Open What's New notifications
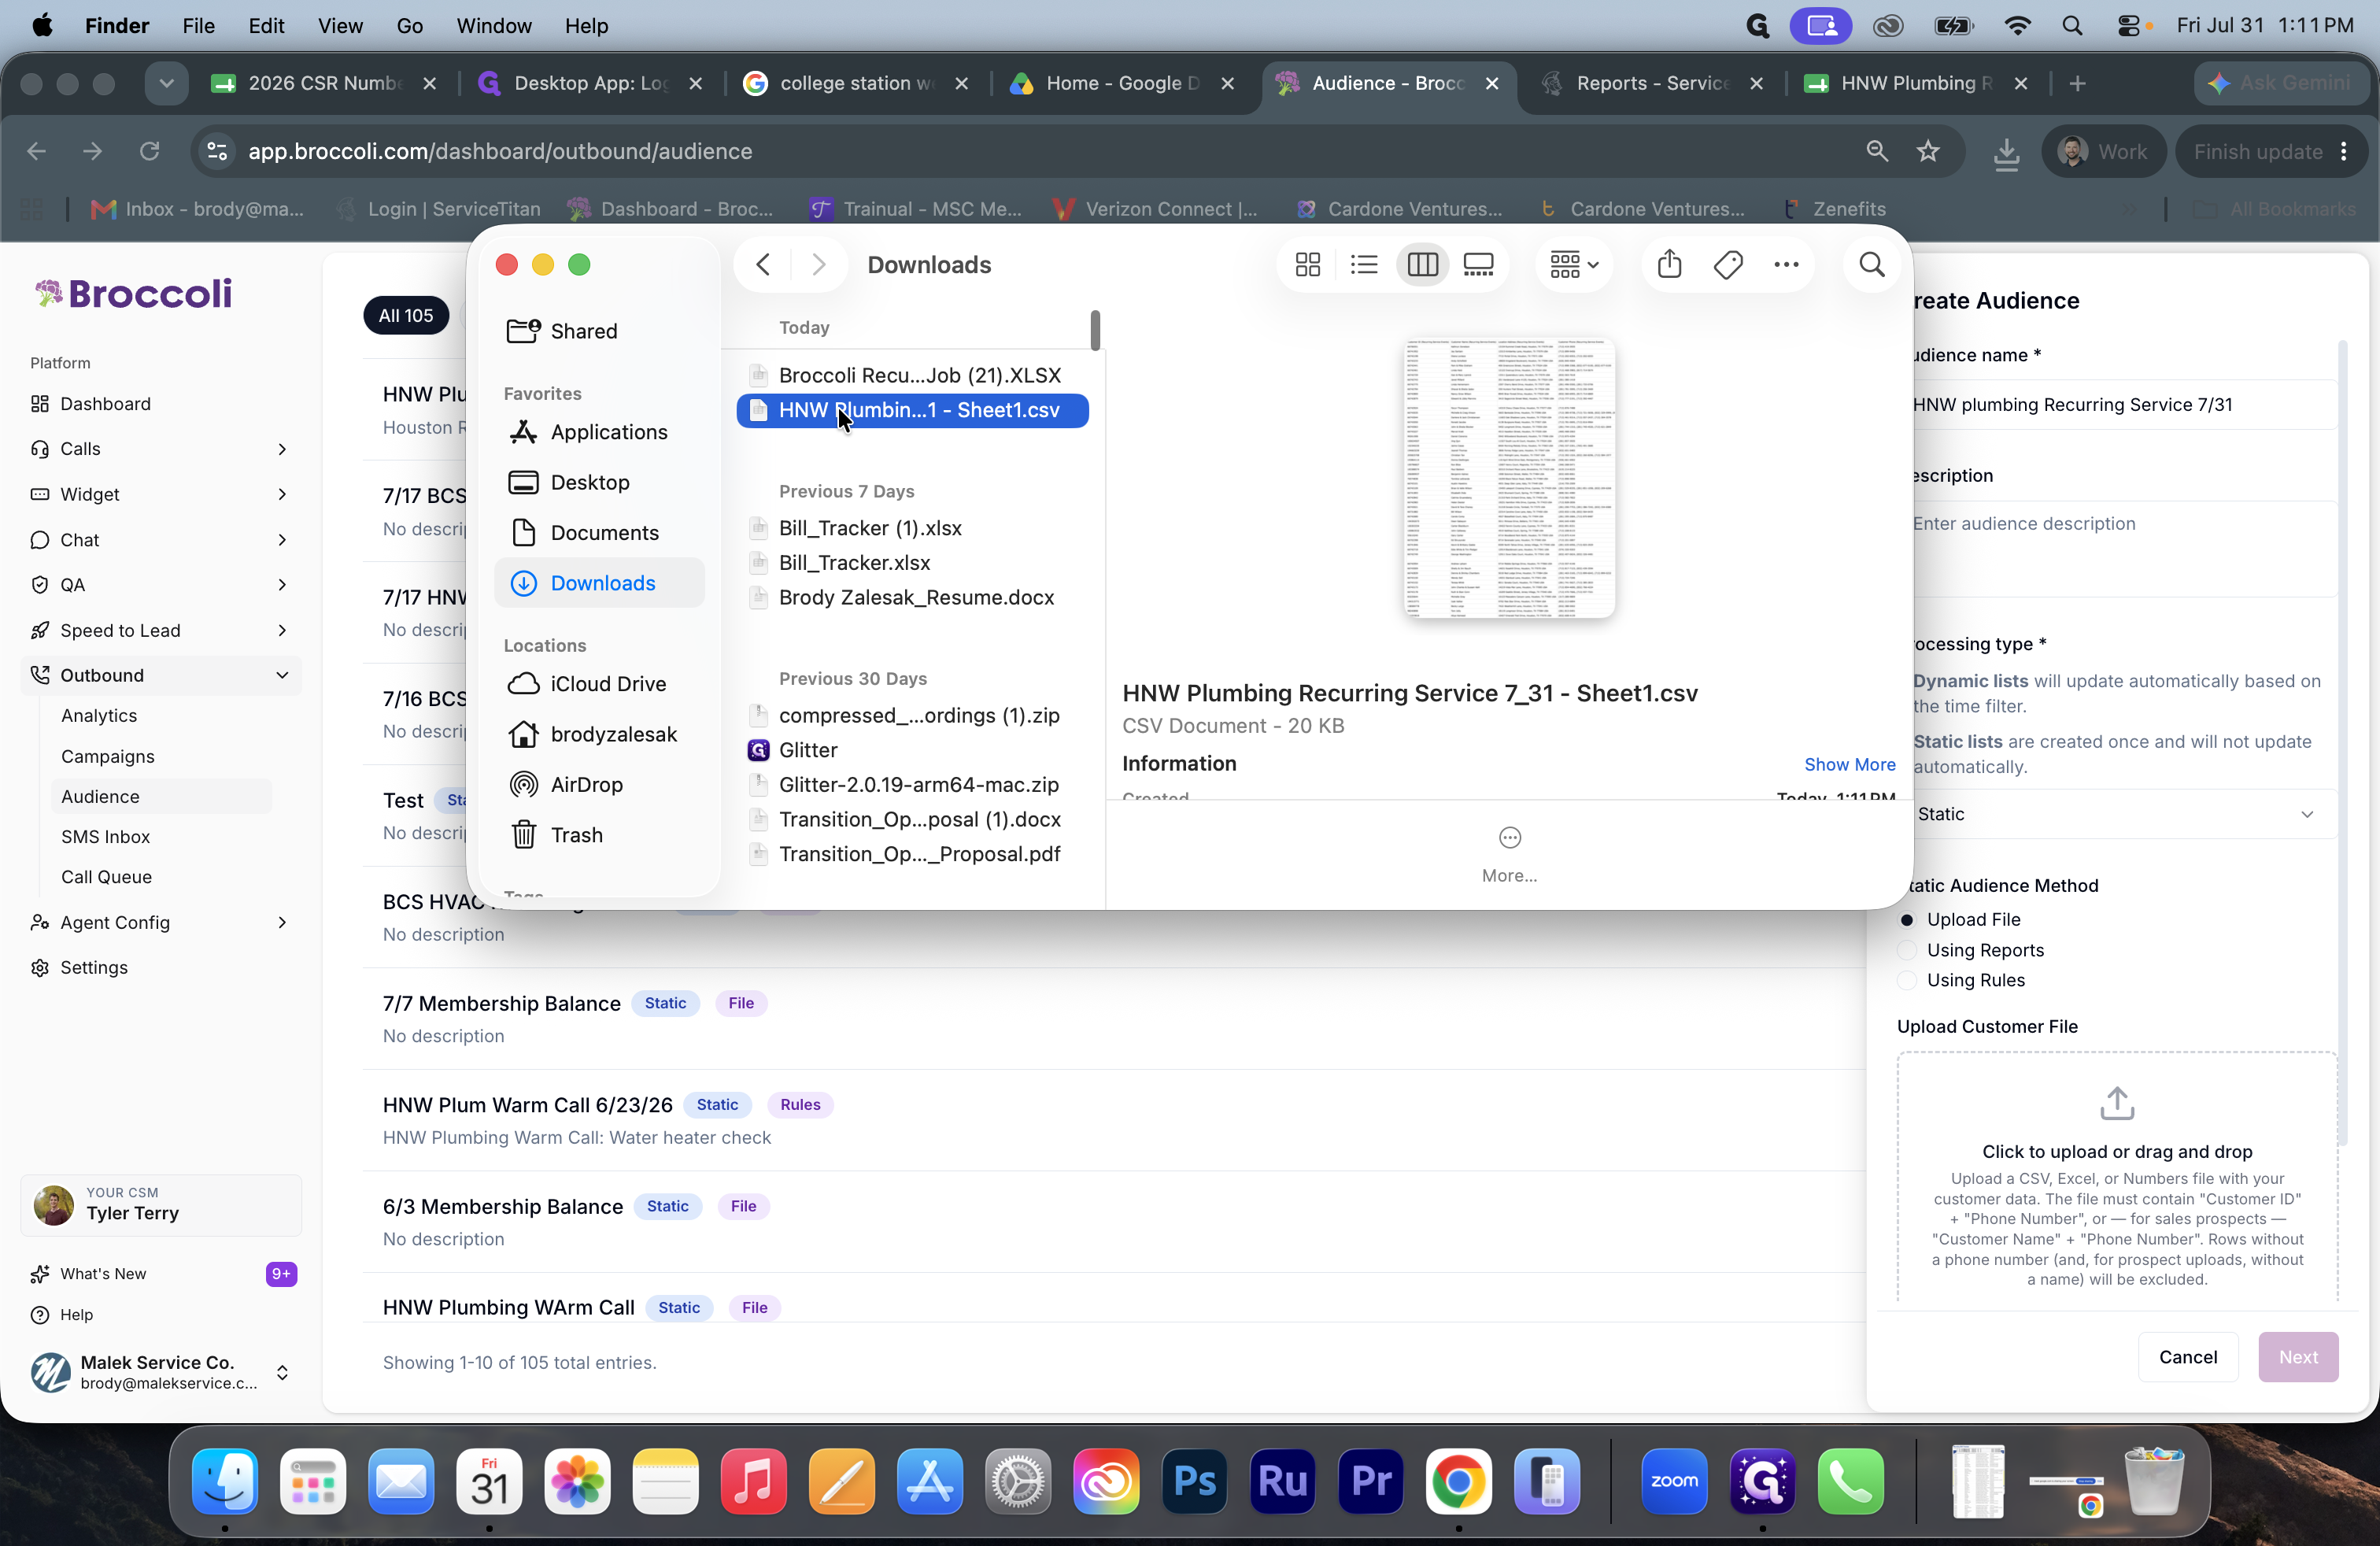Image resolution: width=2380 pixels, height=1546 pixels. 160,1274
